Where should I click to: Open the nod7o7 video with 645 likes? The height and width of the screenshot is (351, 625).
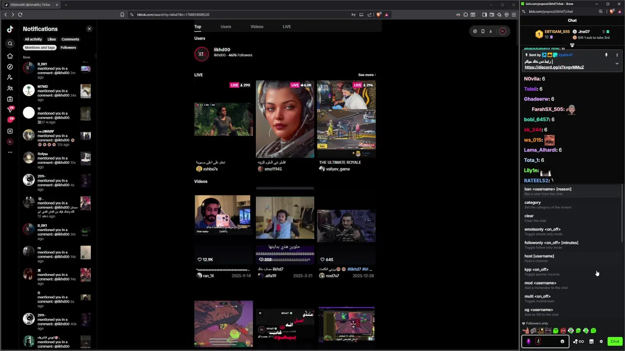[x=346, y=226]
